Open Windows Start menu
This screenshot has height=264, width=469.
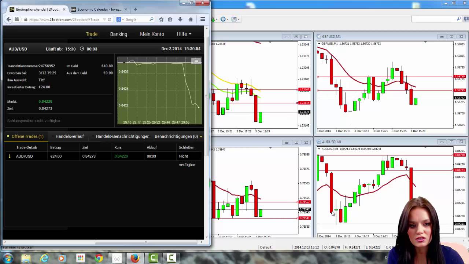7,258
